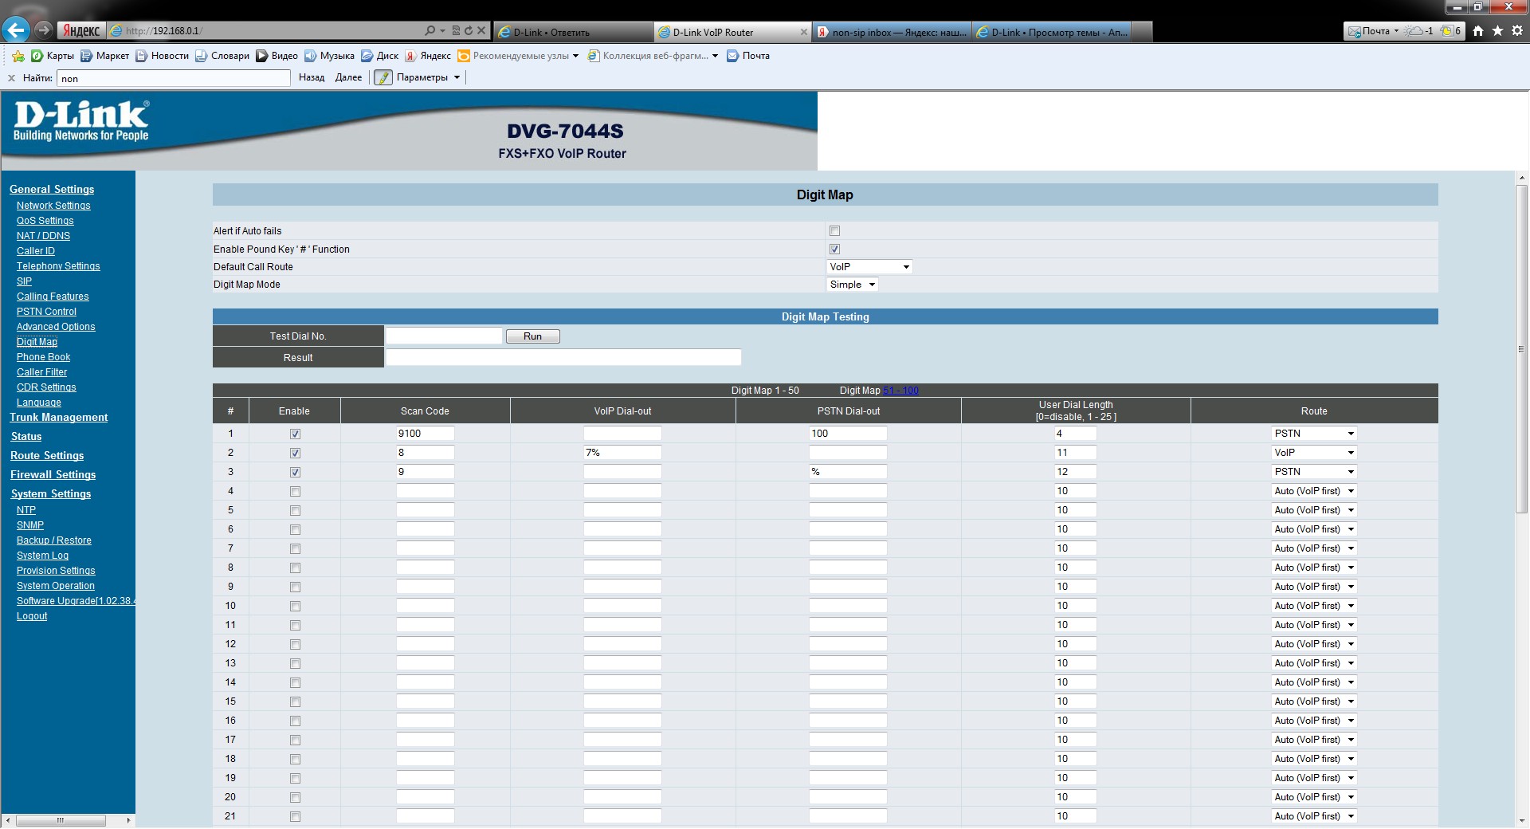Click the browser back arrow button

(x=16, y=30)
